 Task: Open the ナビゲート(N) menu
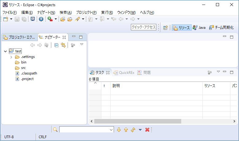[46, 13]
